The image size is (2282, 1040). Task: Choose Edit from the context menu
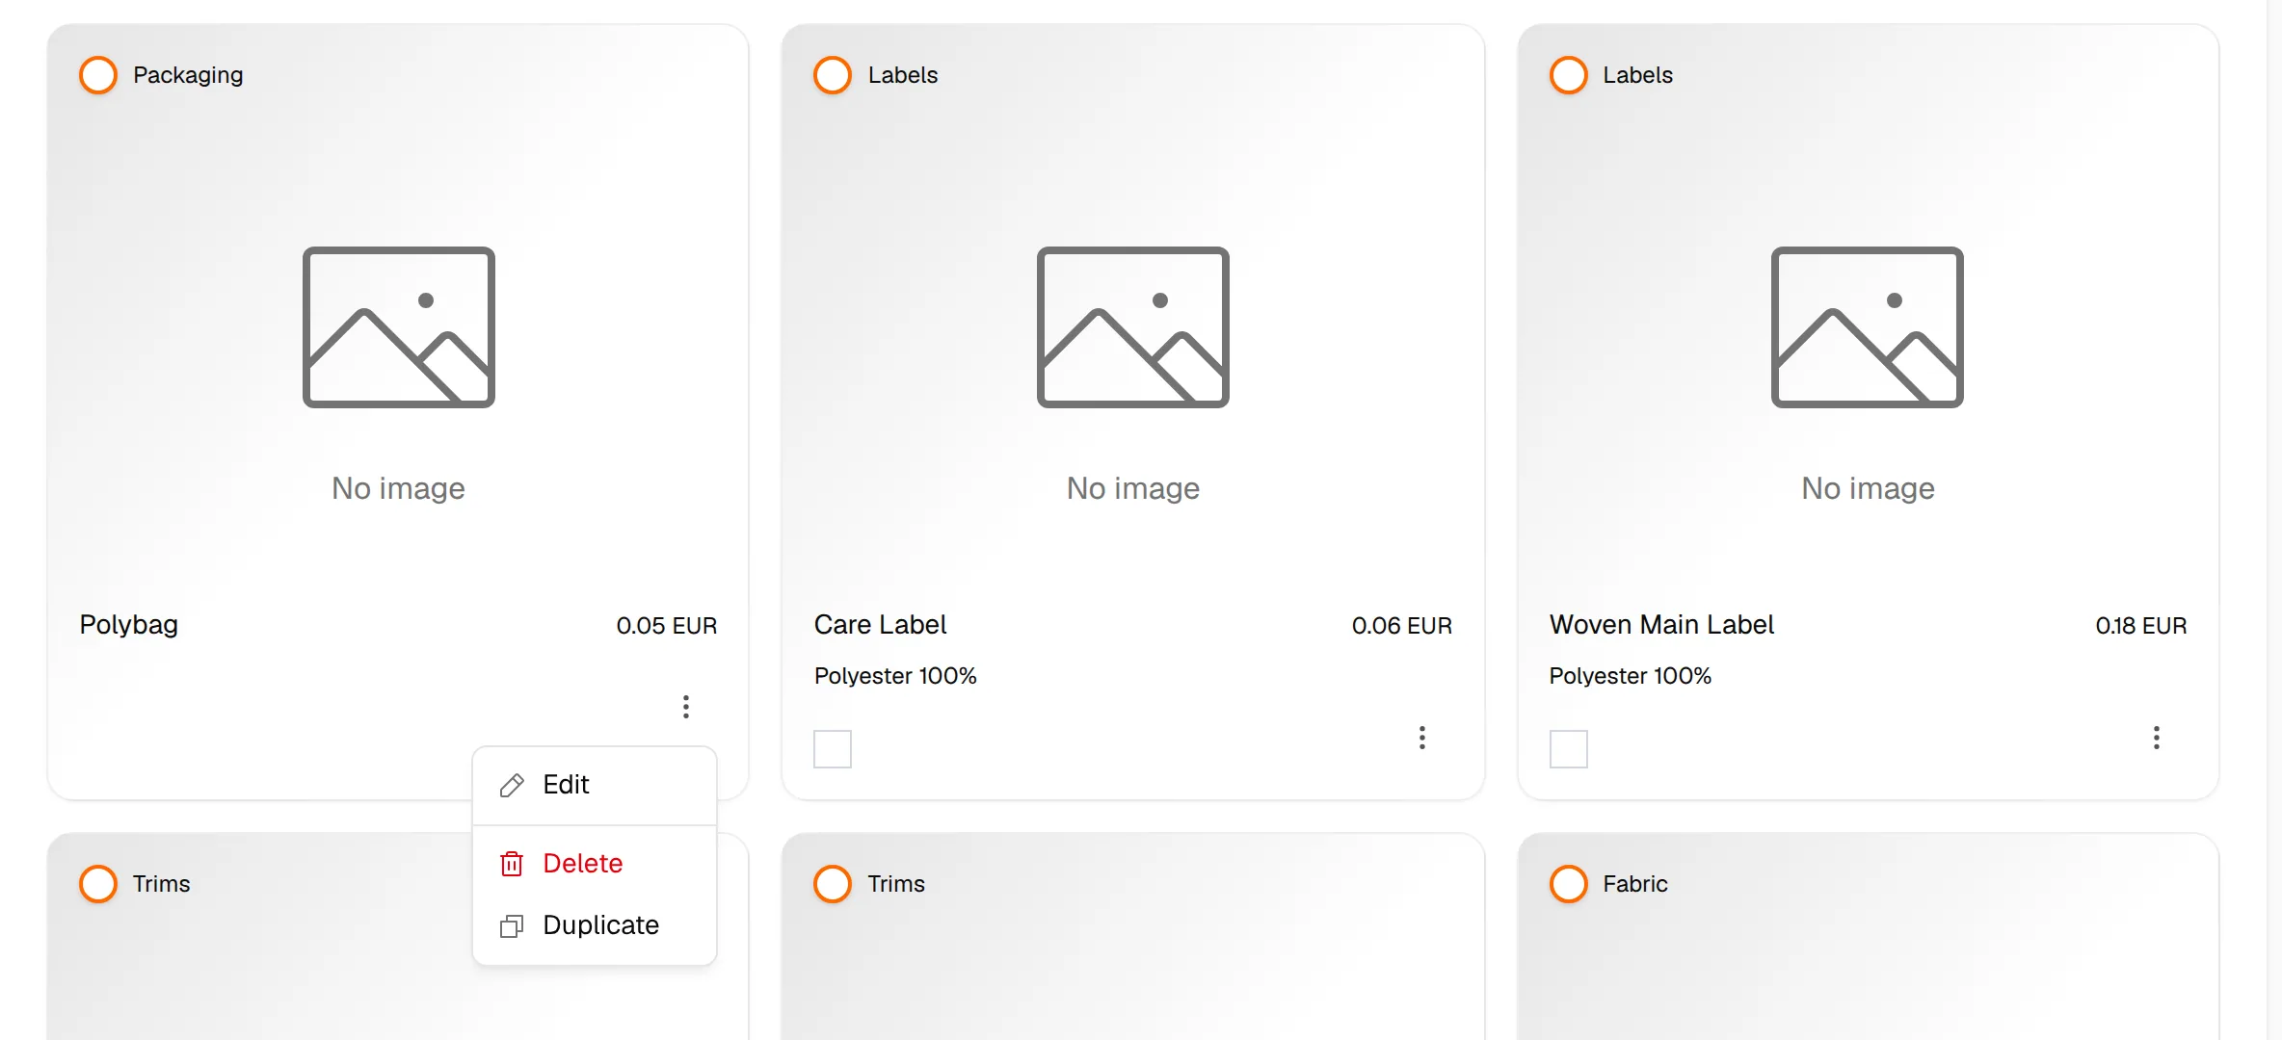coord(595,785)
